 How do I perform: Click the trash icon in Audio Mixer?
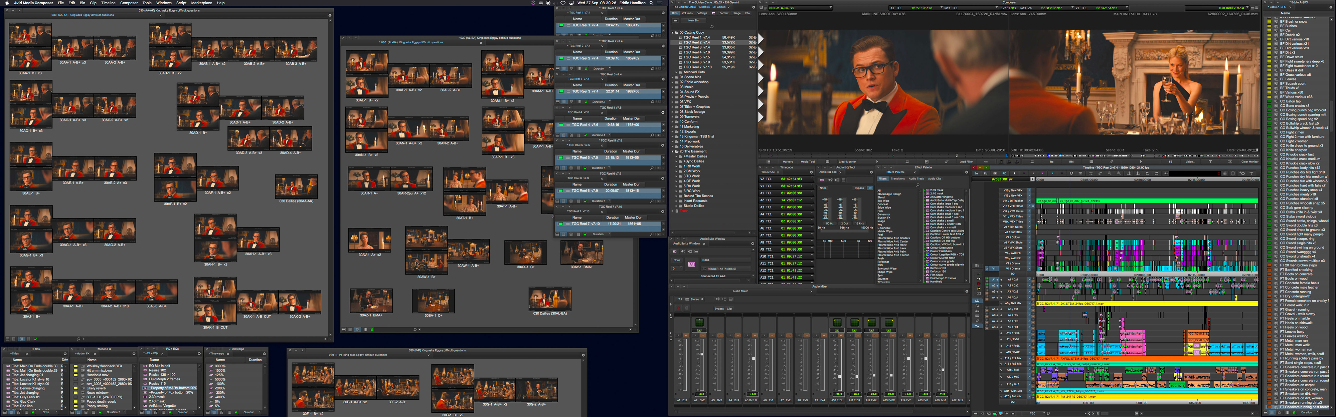click(x=687, y=308)
